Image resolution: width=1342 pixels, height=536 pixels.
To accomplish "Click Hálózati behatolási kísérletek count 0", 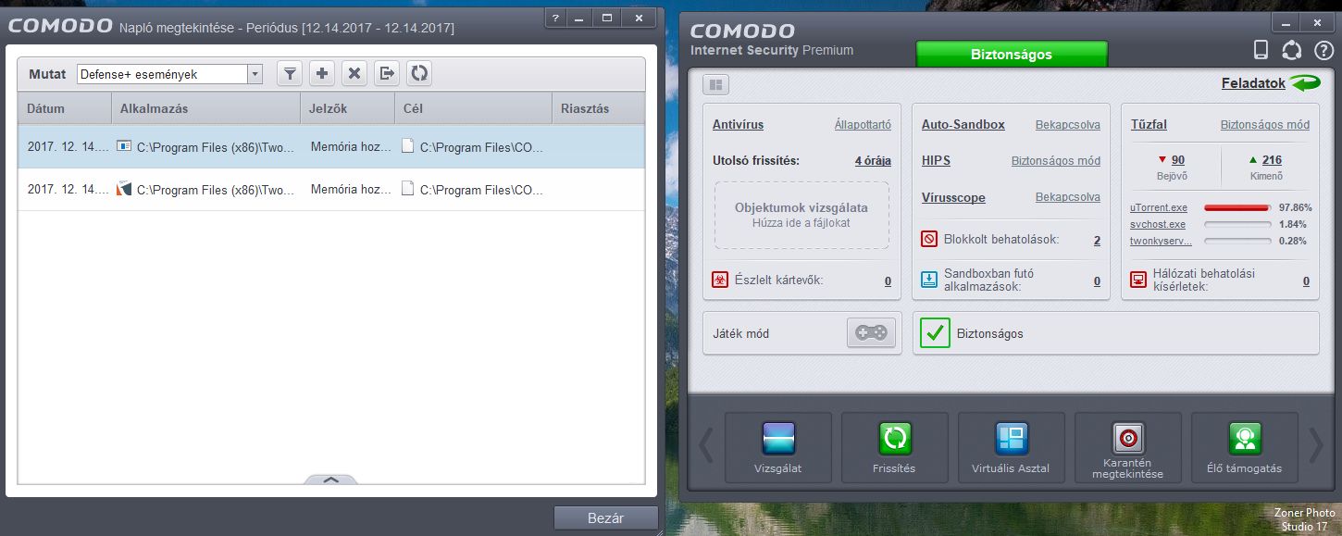I will coord(1306,280).
